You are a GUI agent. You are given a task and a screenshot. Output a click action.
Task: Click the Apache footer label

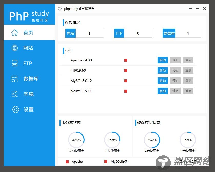point(77,162)
